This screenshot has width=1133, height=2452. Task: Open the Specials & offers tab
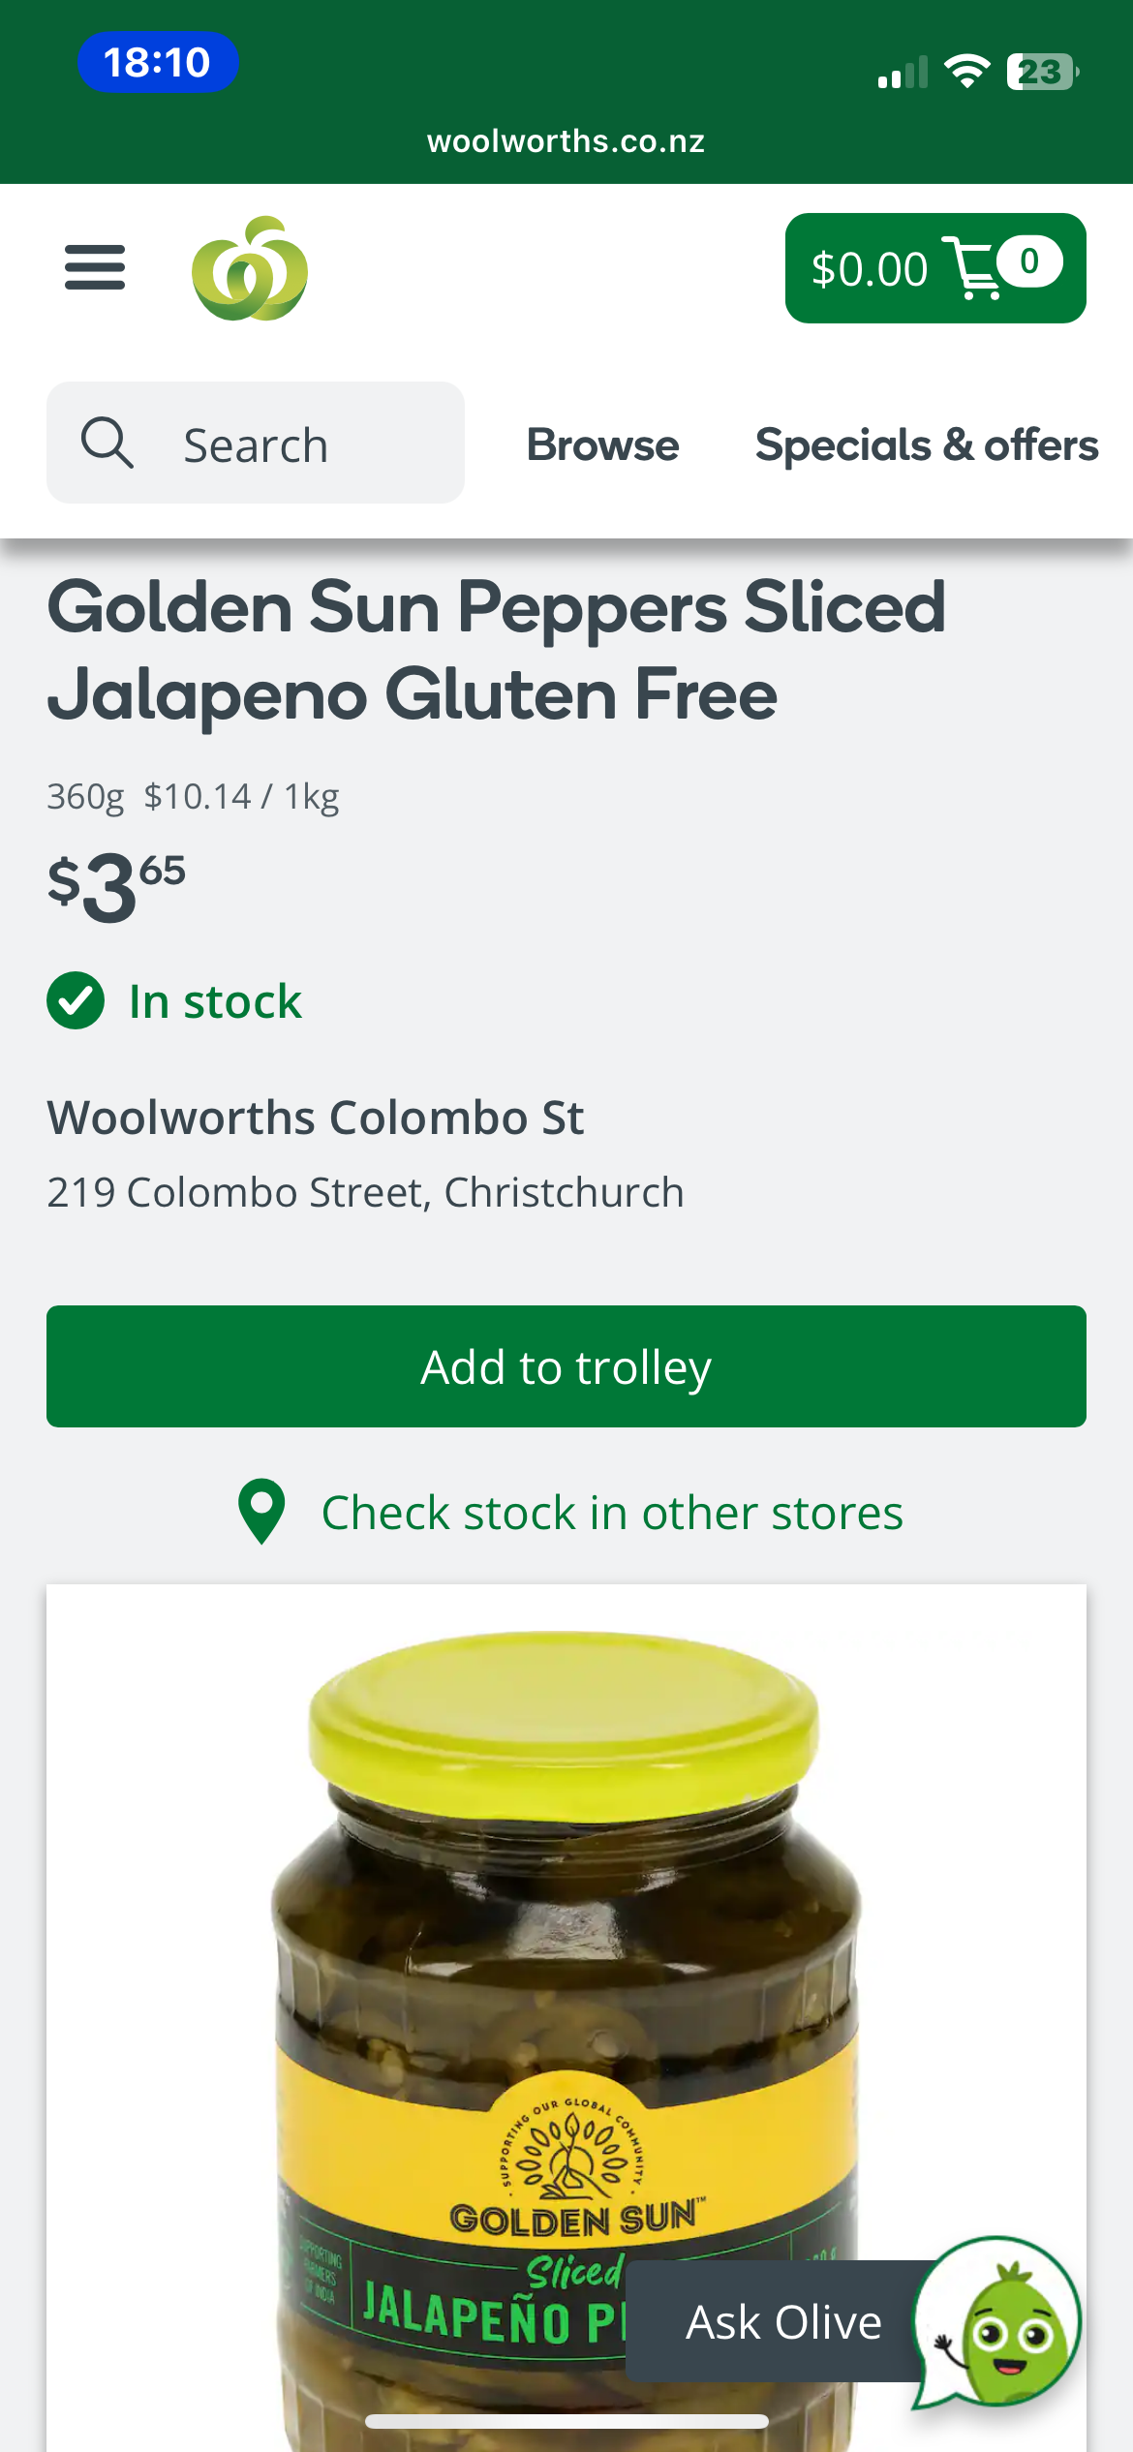coord(927,444)
